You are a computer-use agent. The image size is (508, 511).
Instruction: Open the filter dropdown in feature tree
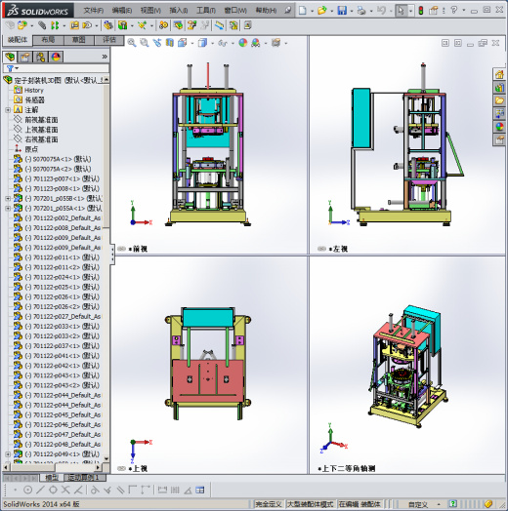tap(12, 68)
